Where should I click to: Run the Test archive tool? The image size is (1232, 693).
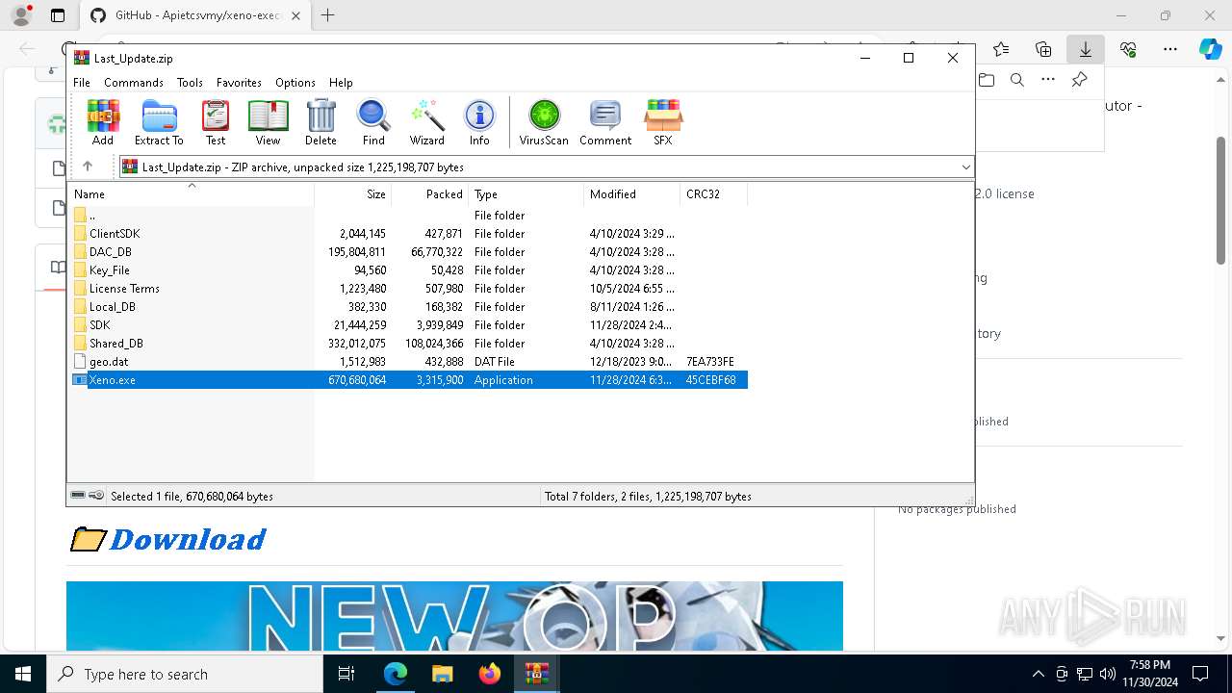point(216,122)
